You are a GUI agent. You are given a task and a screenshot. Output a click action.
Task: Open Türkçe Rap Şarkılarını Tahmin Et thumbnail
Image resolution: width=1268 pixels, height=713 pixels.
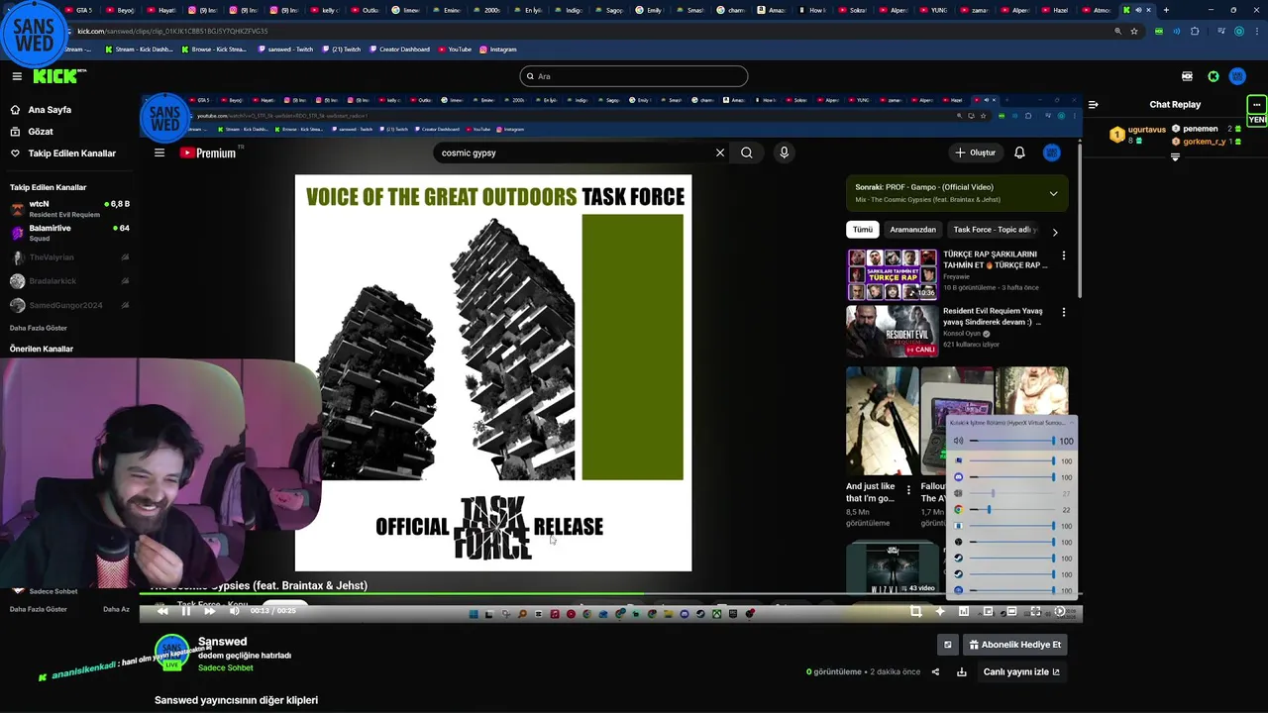tap(892, 275)
